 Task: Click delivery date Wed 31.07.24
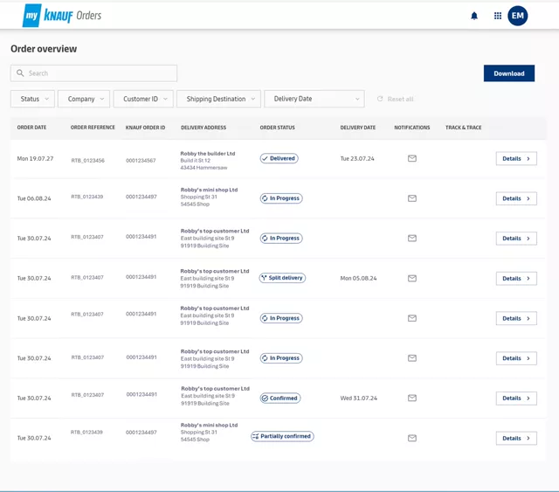[359, 398]
